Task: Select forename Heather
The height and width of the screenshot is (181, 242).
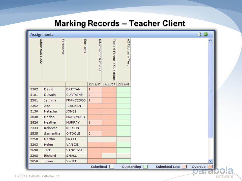Action: [54, 122]
